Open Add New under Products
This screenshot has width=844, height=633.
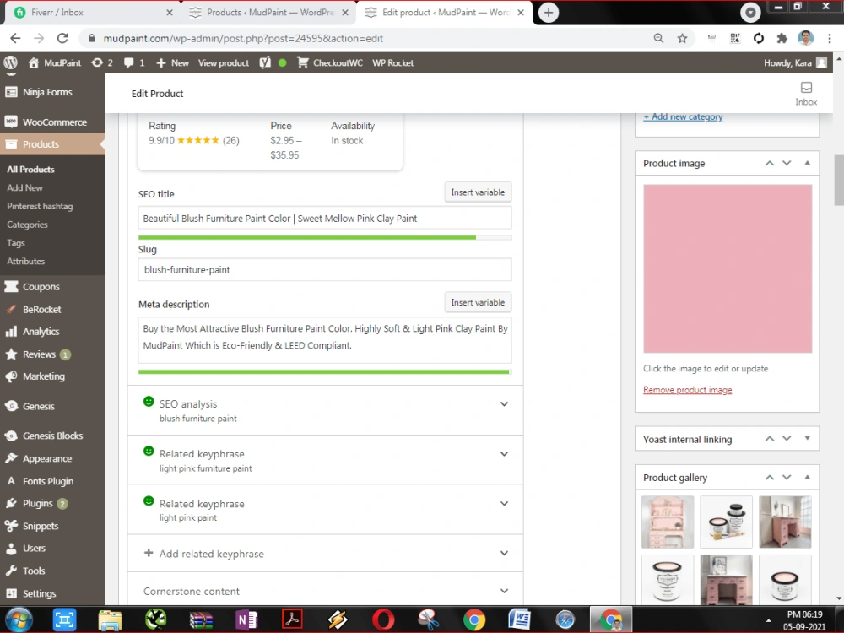click(24, 188)
